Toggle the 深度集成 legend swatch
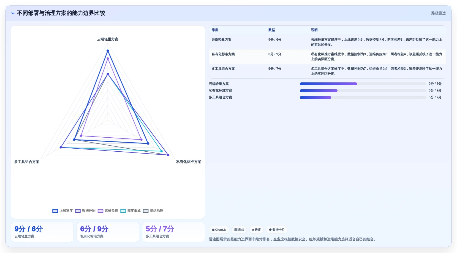457x253 pixels. pyautogui.click(x=123, y=211)
